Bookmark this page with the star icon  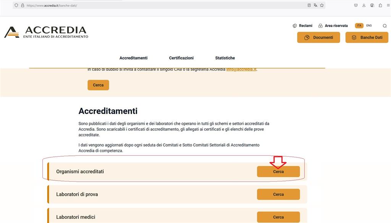tap(322, 5)
